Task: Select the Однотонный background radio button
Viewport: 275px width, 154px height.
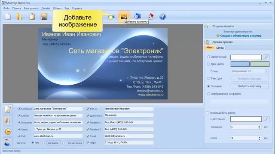Action: pyautogui.click(x=208, y=57)
